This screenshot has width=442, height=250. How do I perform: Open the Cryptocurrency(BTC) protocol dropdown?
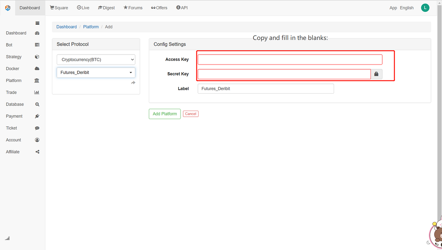(x=96, y=59)
